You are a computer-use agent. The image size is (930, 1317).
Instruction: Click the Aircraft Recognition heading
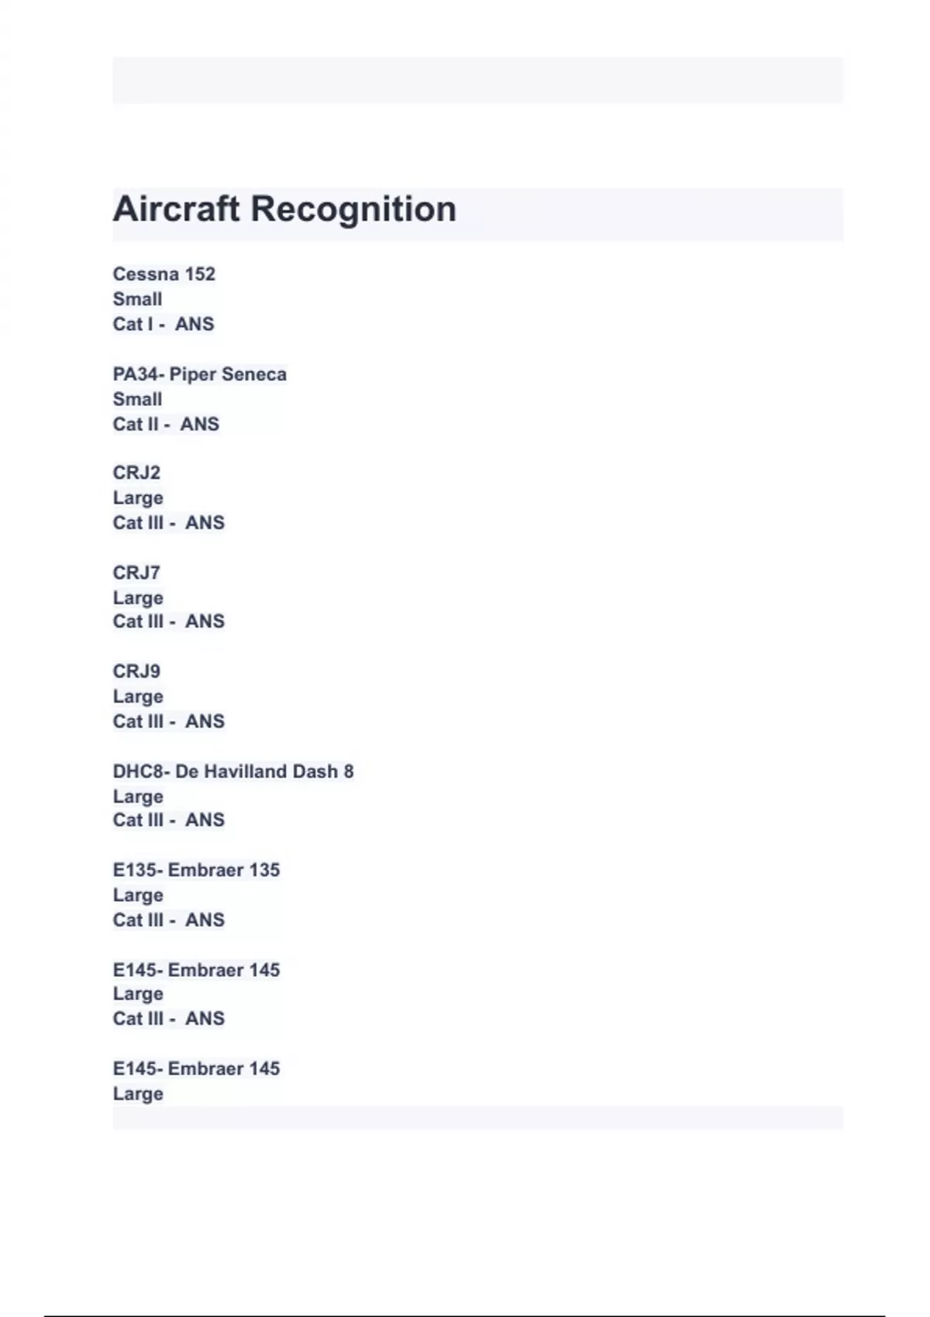(x=284, y=209)
